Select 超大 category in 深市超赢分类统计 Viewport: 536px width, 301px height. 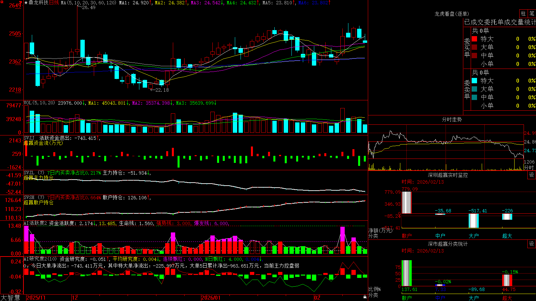tap(507, 298)
